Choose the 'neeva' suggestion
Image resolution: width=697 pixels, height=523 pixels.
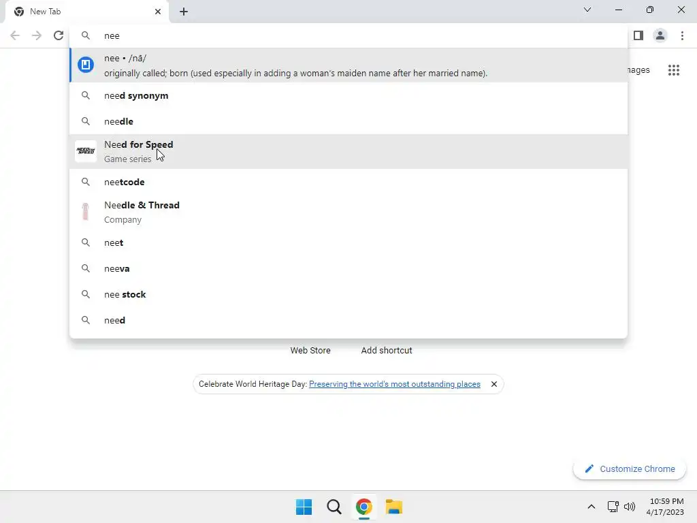click(348, 268)
